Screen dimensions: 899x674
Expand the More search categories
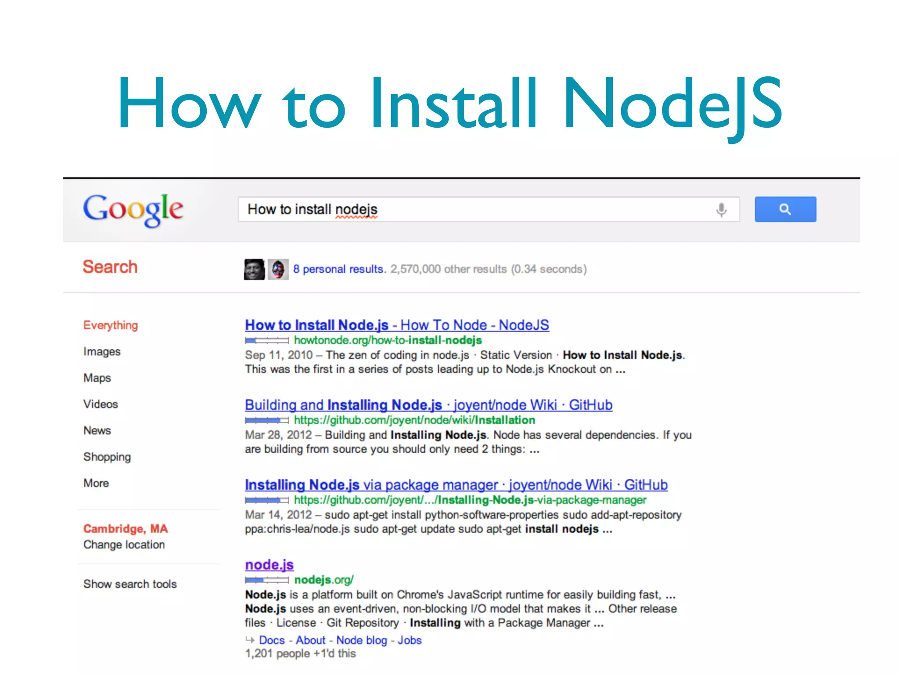[96, 483]
